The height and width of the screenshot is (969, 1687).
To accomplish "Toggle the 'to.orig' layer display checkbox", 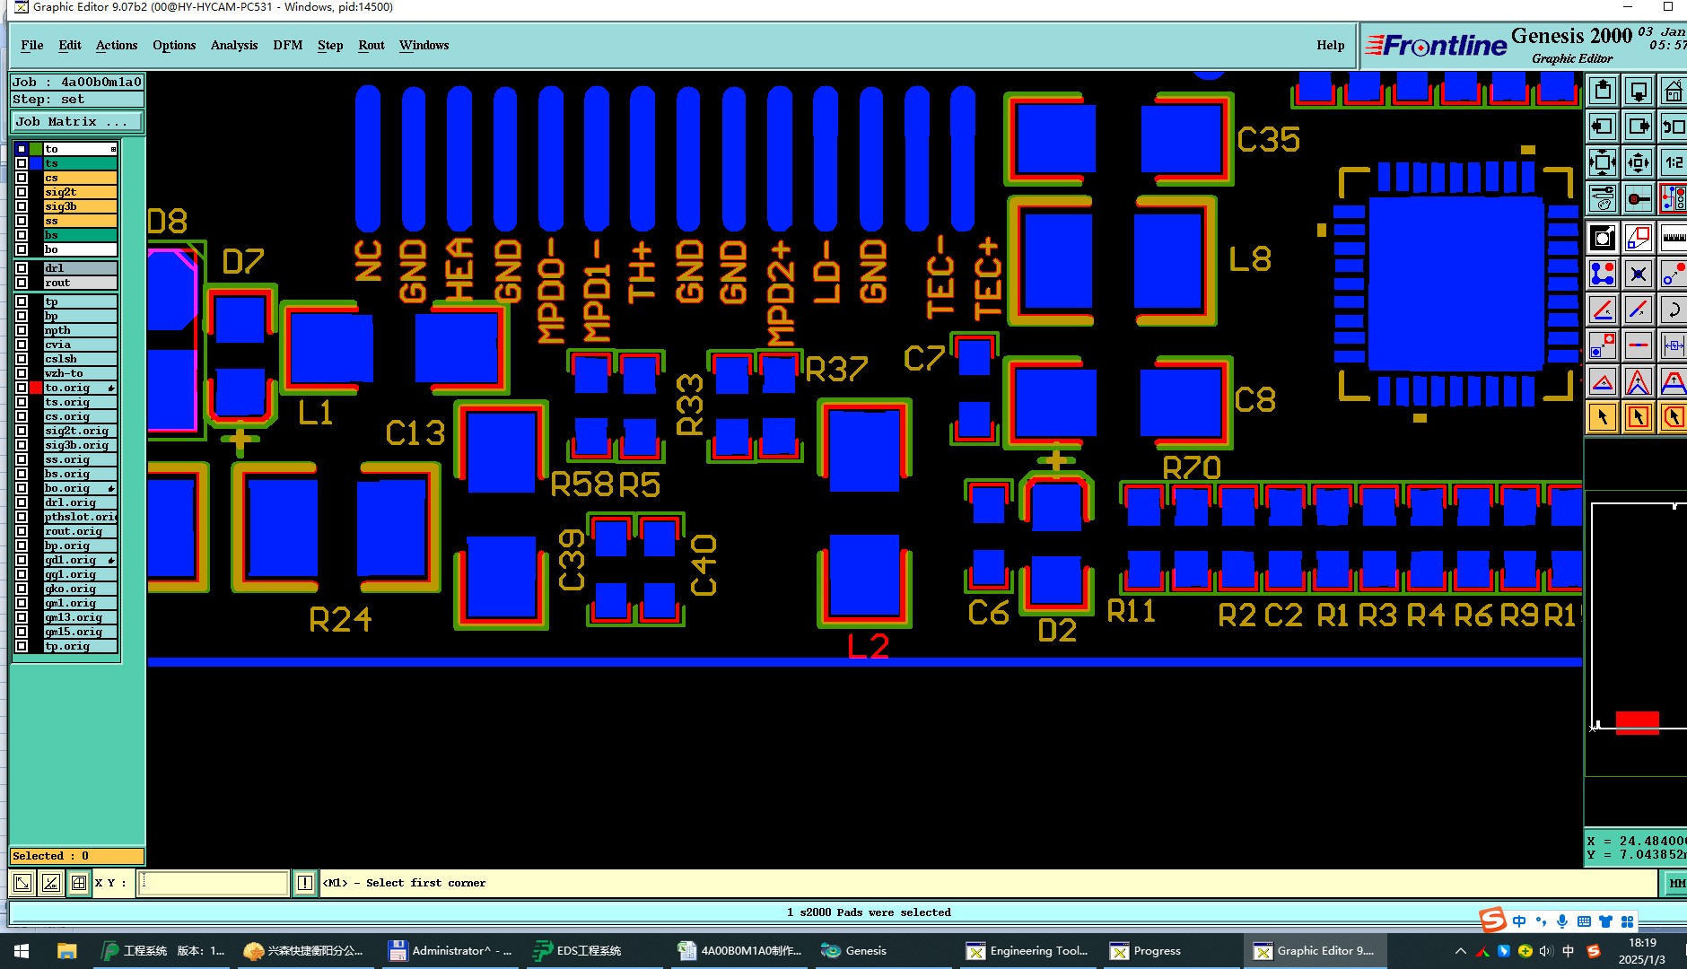I will coord(22,388).
